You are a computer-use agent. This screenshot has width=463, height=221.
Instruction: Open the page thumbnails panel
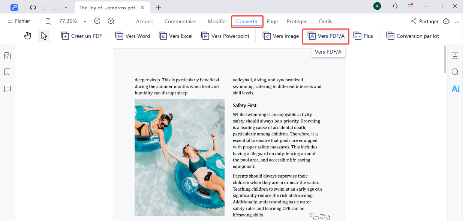7,55
